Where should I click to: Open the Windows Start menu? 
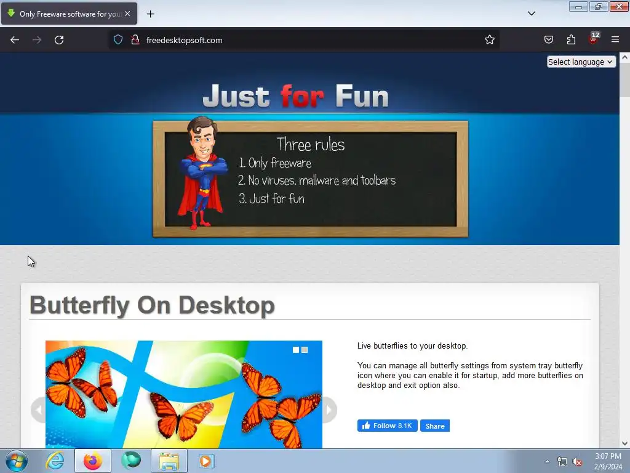click(x=17, y=461)
